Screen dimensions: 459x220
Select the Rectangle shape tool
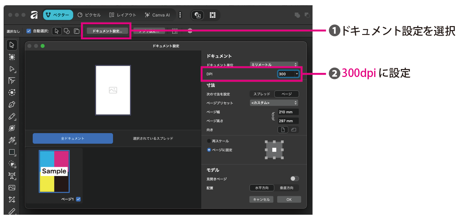click(x=12, y=152)
